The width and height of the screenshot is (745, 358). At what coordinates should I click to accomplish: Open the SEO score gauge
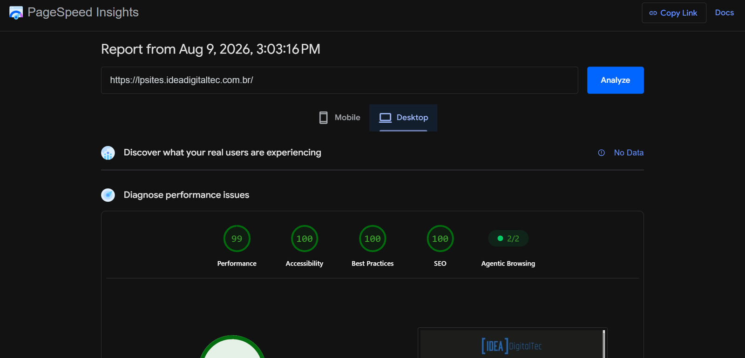click(440, 239)
